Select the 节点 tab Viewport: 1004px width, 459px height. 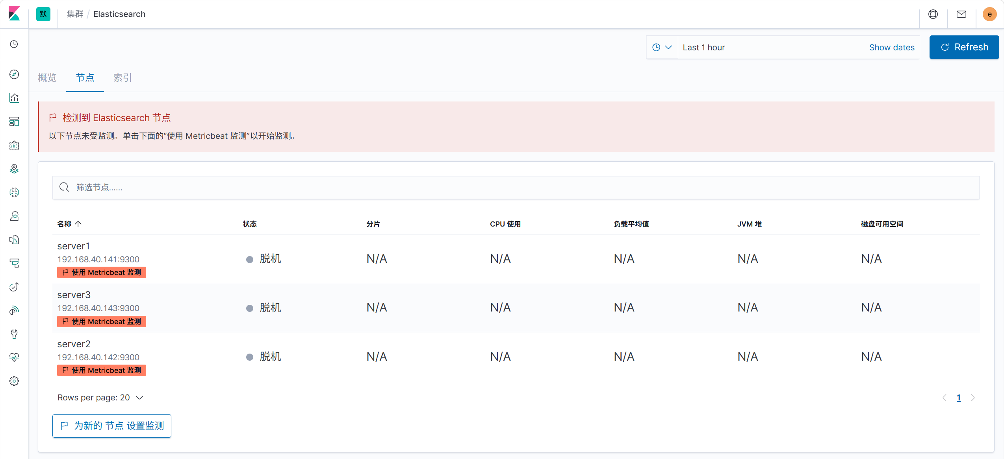85,77
